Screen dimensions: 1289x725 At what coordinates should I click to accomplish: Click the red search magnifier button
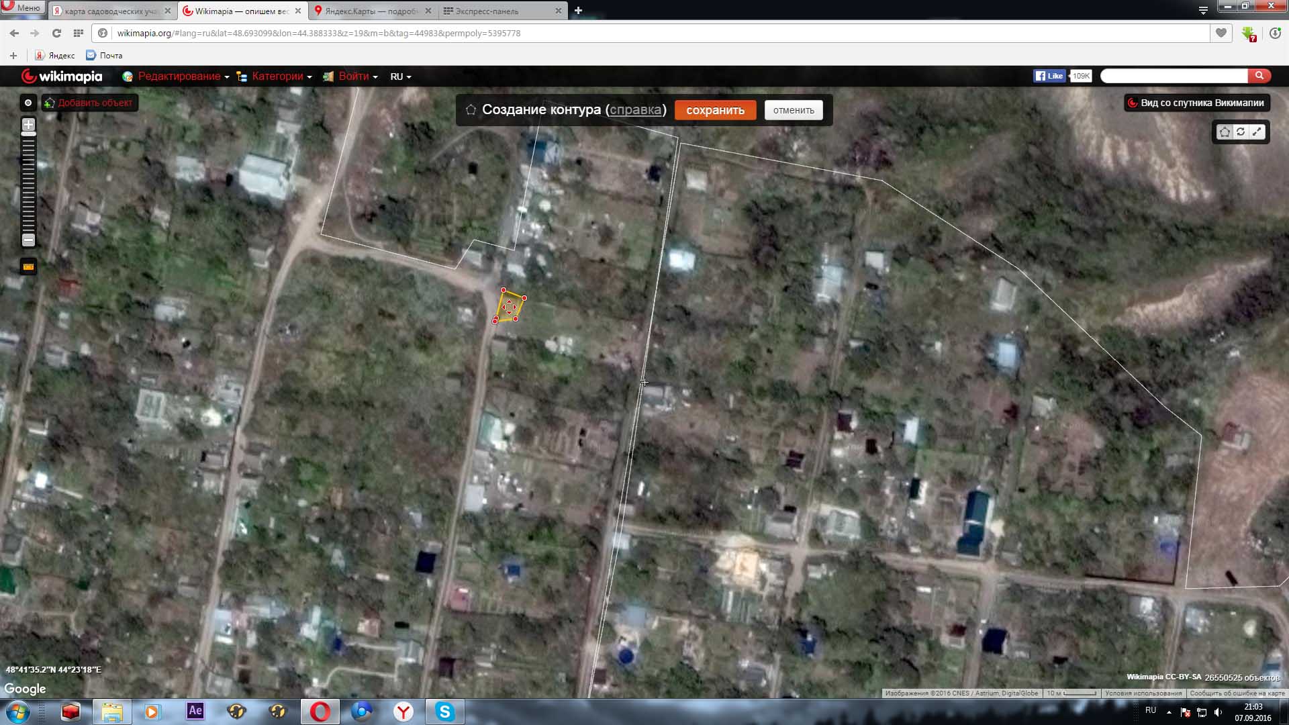[x=1259, y=76]
